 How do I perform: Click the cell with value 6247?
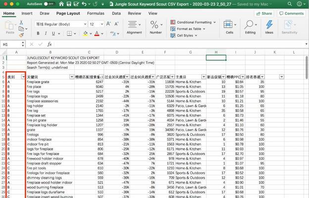(89, 82)
